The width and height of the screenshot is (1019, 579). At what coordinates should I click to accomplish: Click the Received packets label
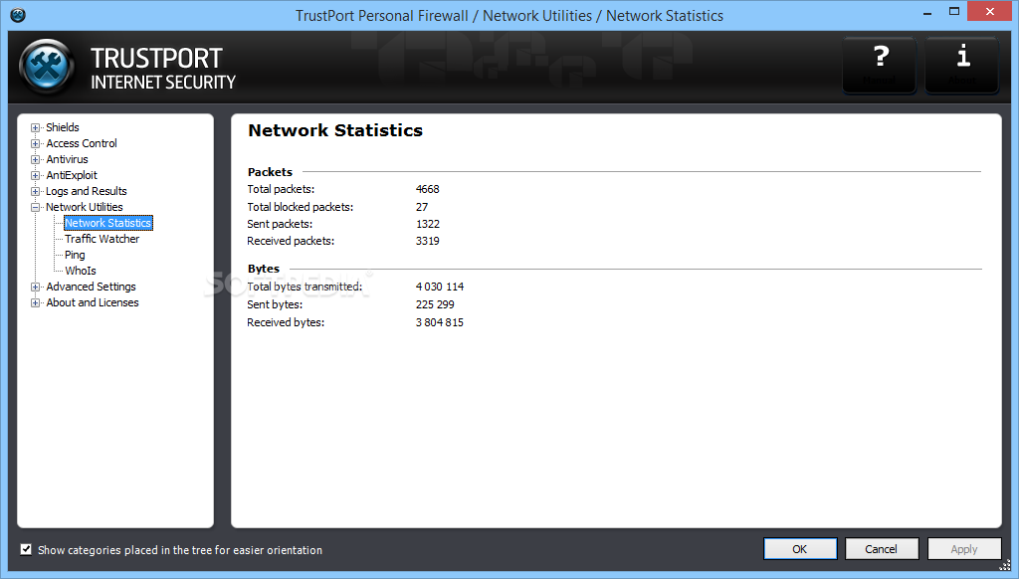291,241
